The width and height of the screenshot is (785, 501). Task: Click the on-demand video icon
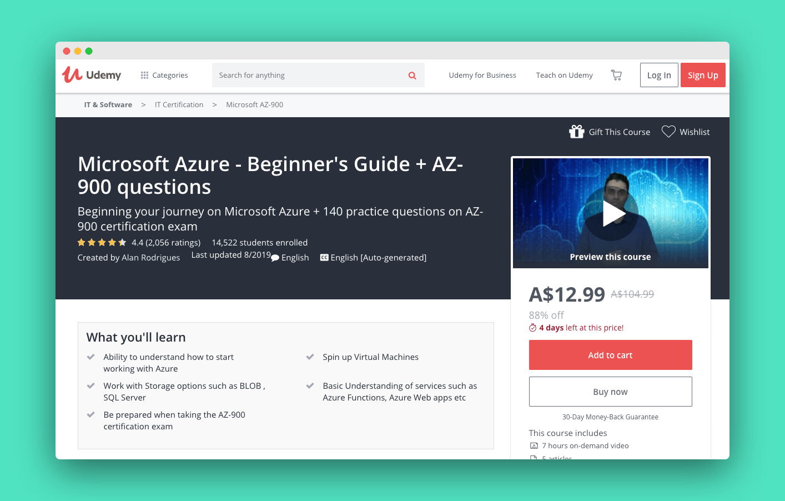click(x=534, y=445)
